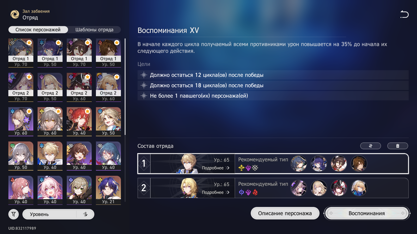Switch to the Шаблоны отряда tab
417x234 pixels.
pos(94,30)
